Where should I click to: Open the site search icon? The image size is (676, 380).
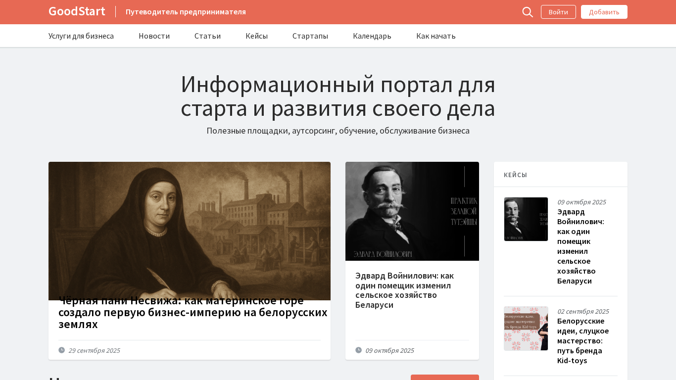coord(528,12)
